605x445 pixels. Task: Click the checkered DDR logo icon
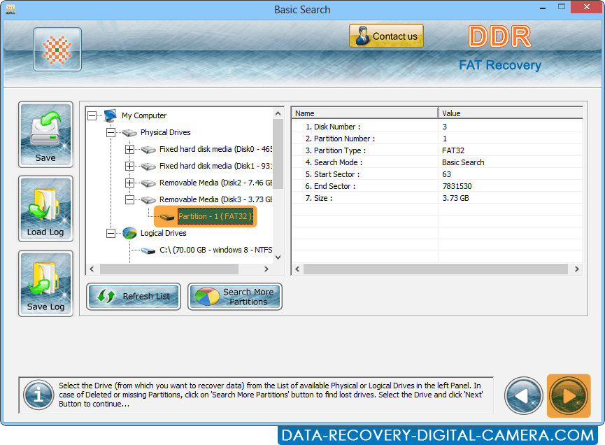(57, 49)
